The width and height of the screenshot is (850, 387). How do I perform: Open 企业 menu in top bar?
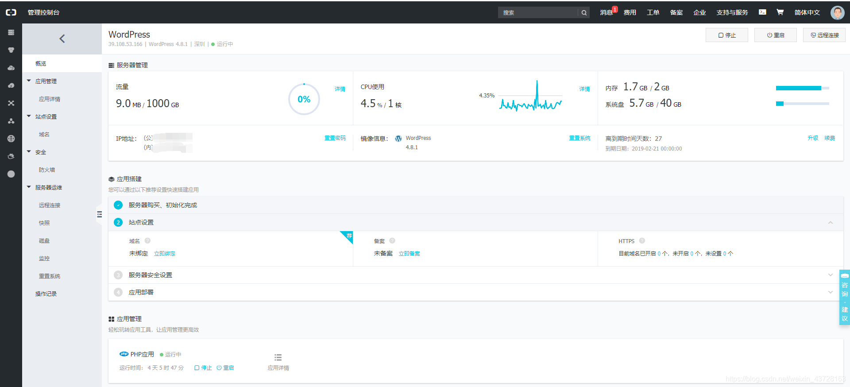click(699, 12)
